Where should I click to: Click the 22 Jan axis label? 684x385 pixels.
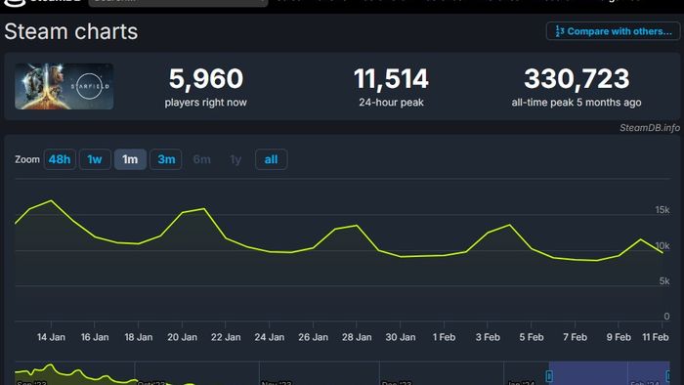[x=226, y=337]
